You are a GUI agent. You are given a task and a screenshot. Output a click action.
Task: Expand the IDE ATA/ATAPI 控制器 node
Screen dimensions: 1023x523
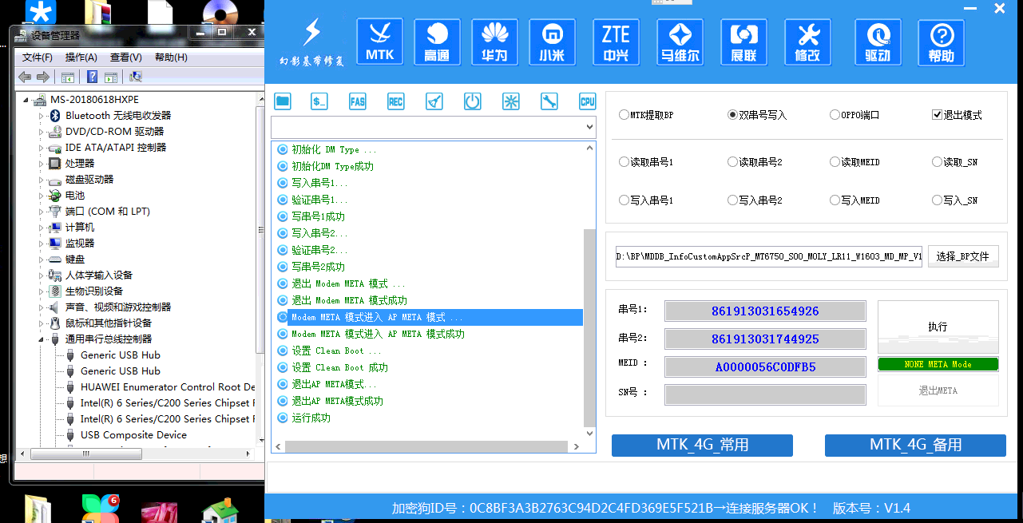click(42, 148)
